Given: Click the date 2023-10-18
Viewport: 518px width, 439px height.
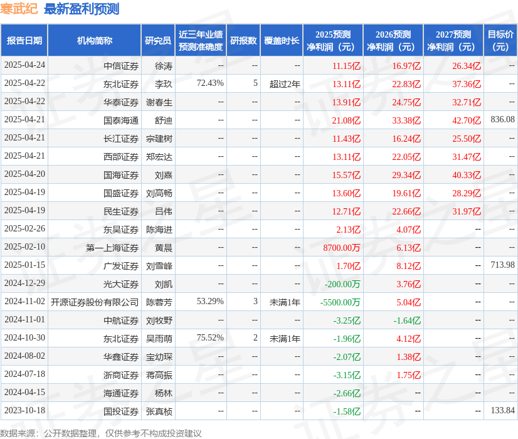Looking at the screenshot, I should pos(24,410).
